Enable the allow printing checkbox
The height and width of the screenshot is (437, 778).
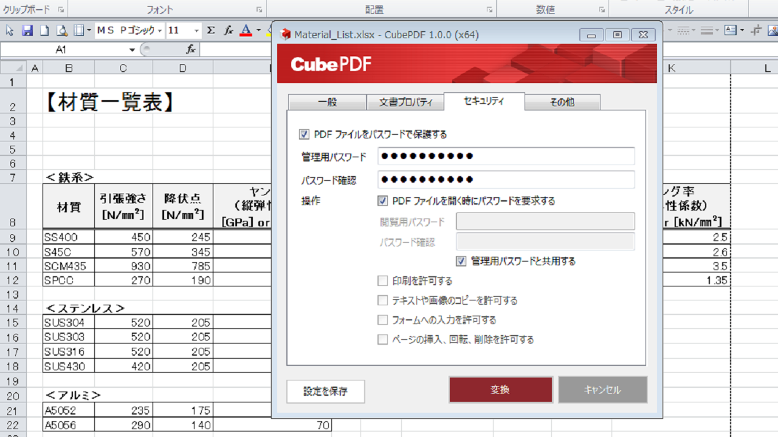[x=382, y=281]
